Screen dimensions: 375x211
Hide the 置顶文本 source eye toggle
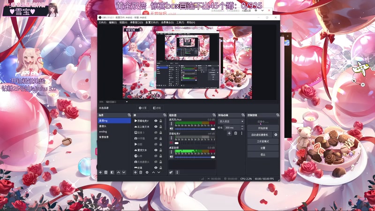point(156,150)
